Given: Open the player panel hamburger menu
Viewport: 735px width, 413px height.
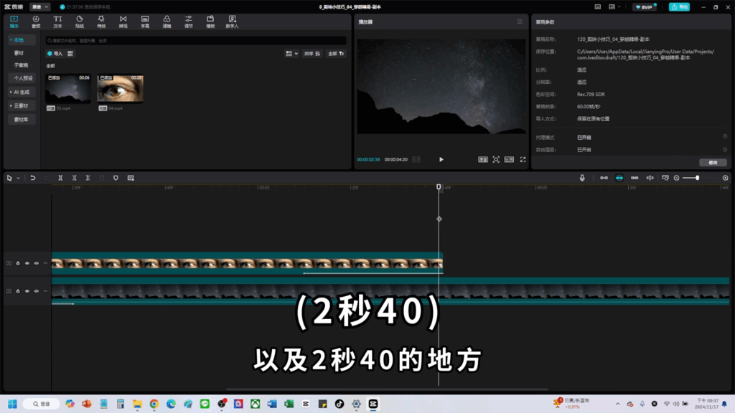Looking at the screenshot, I should pos(520,22).
